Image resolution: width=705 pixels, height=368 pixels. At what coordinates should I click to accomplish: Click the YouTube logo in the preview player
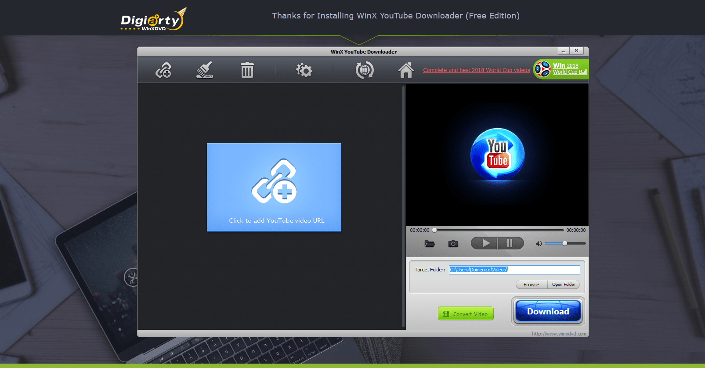497,155
